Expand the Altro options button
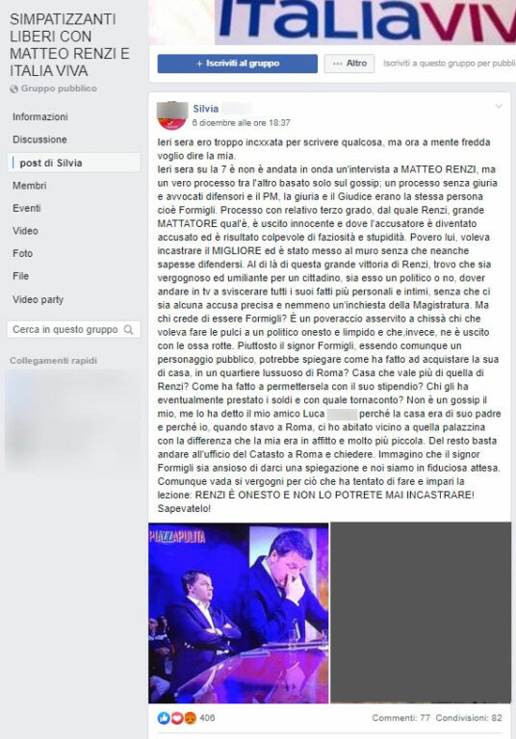The image size is (516, 739). pyautogui.click(x=349, y=64)
